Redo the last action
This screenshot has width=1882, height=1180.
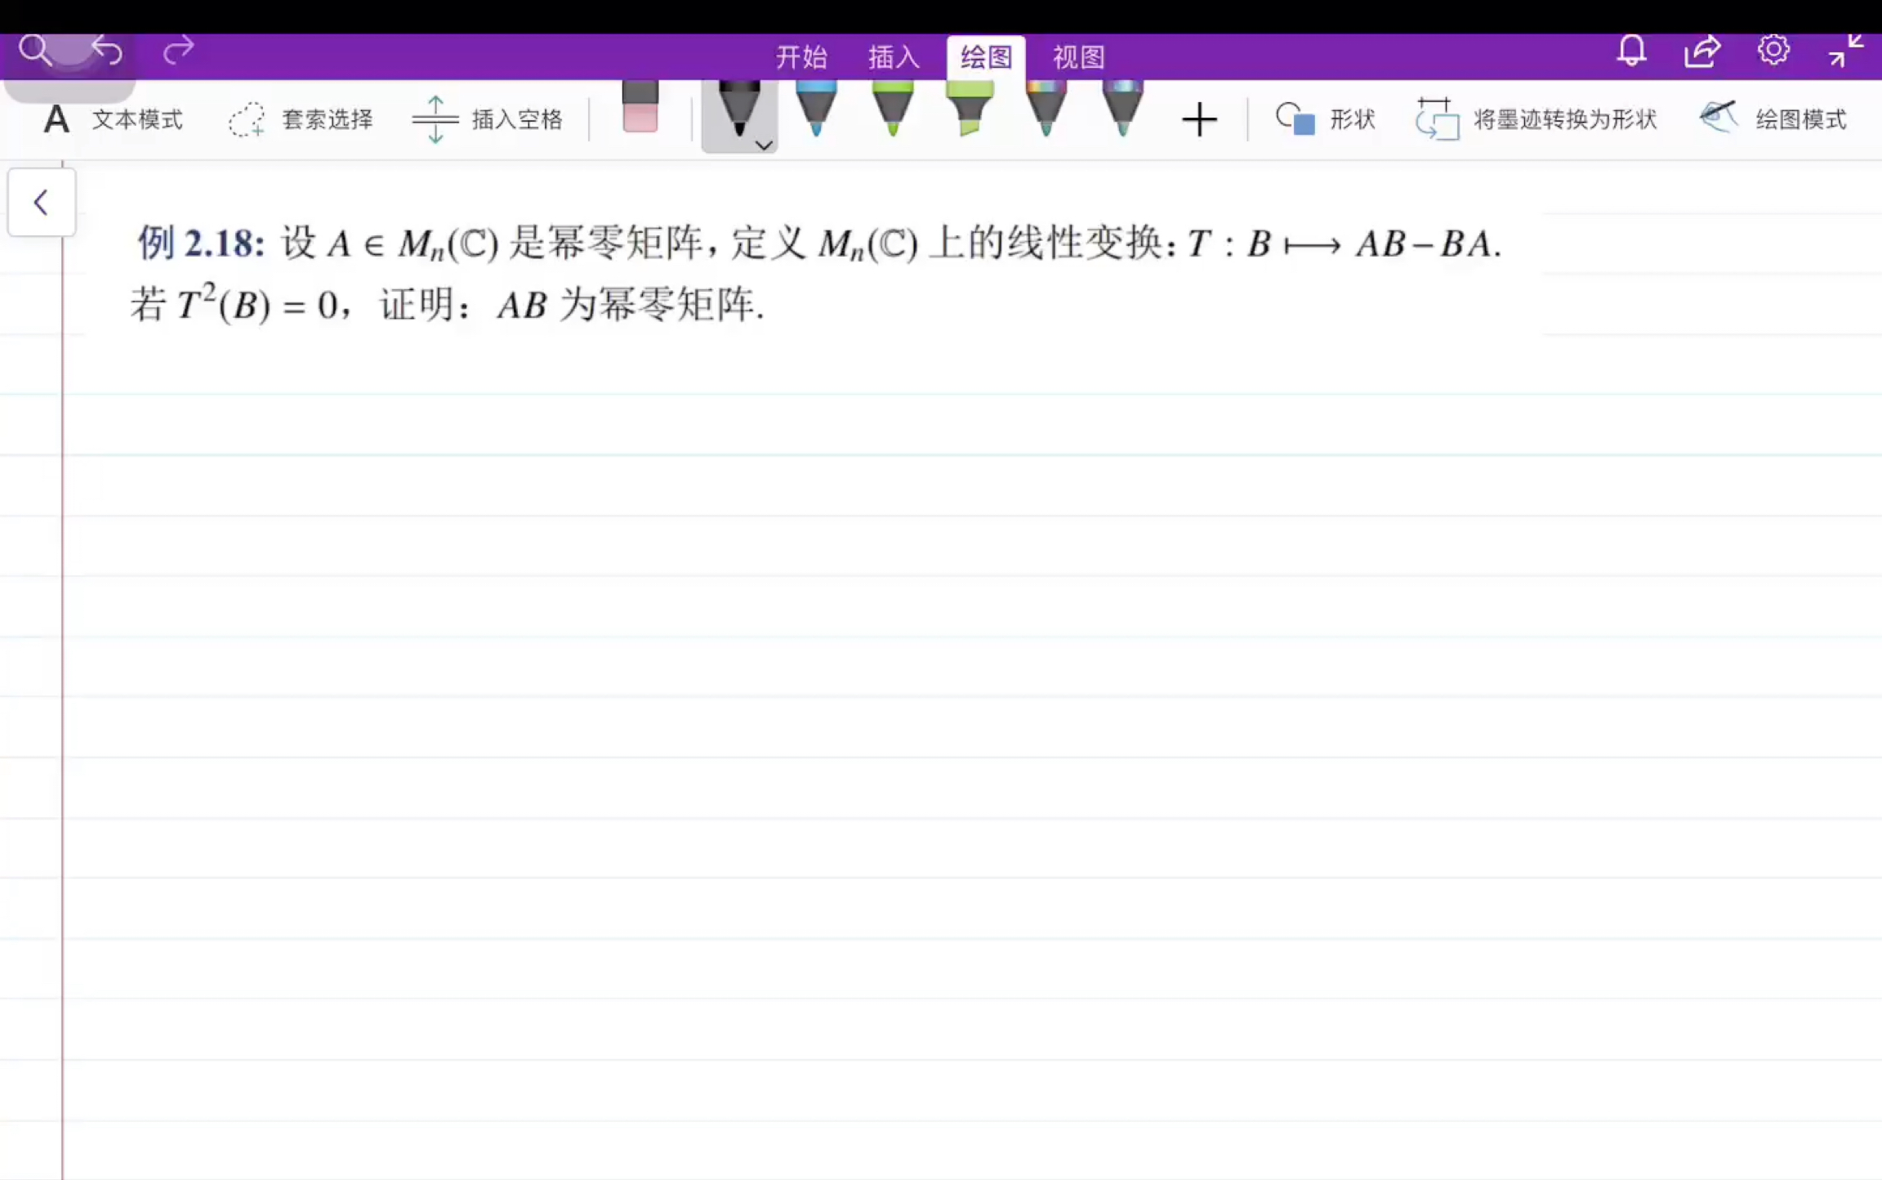(178, 51)
